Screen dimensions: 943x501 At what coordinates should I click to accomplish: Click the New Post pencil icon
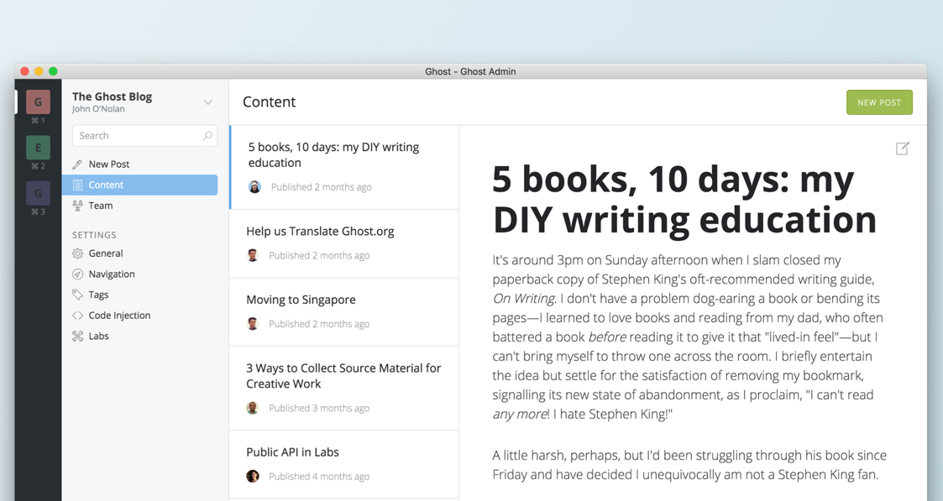pos(77,164)
